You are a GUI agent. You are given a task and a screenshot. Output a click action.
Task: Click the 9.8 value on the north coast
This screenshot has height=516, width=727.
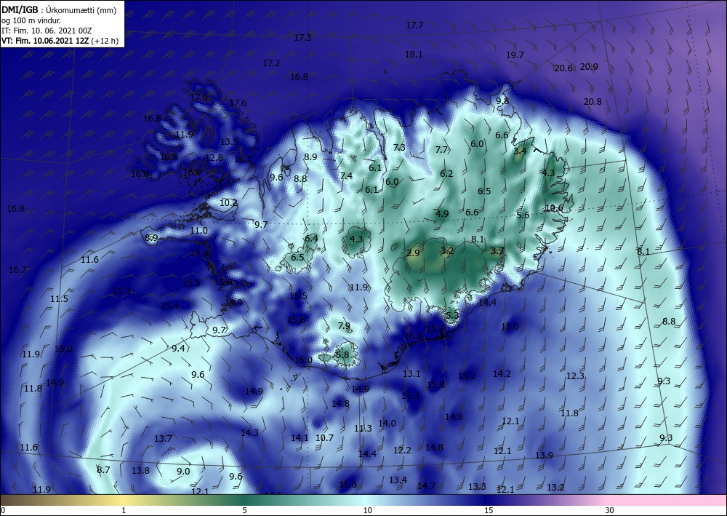click(x=502, y=100)
